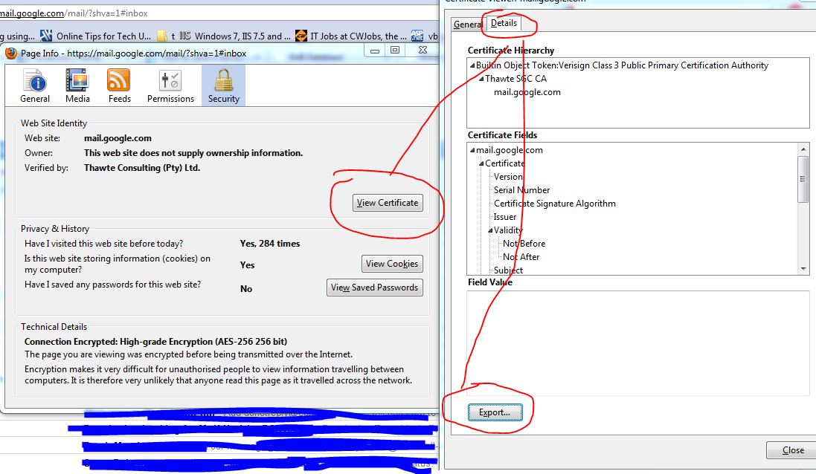Click the Field Value text area
This screenshot has width=816, height=474.
pos(638,343)
